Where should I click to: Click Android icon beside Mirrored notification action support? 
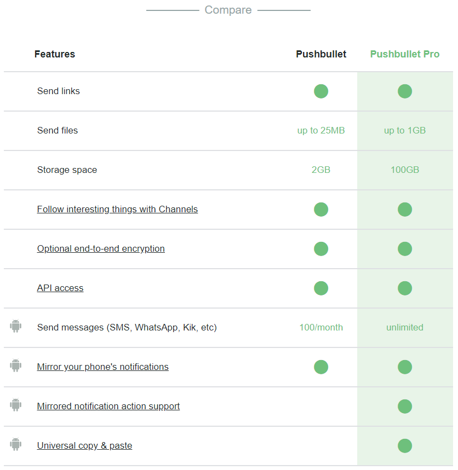(x=15, y=405)
